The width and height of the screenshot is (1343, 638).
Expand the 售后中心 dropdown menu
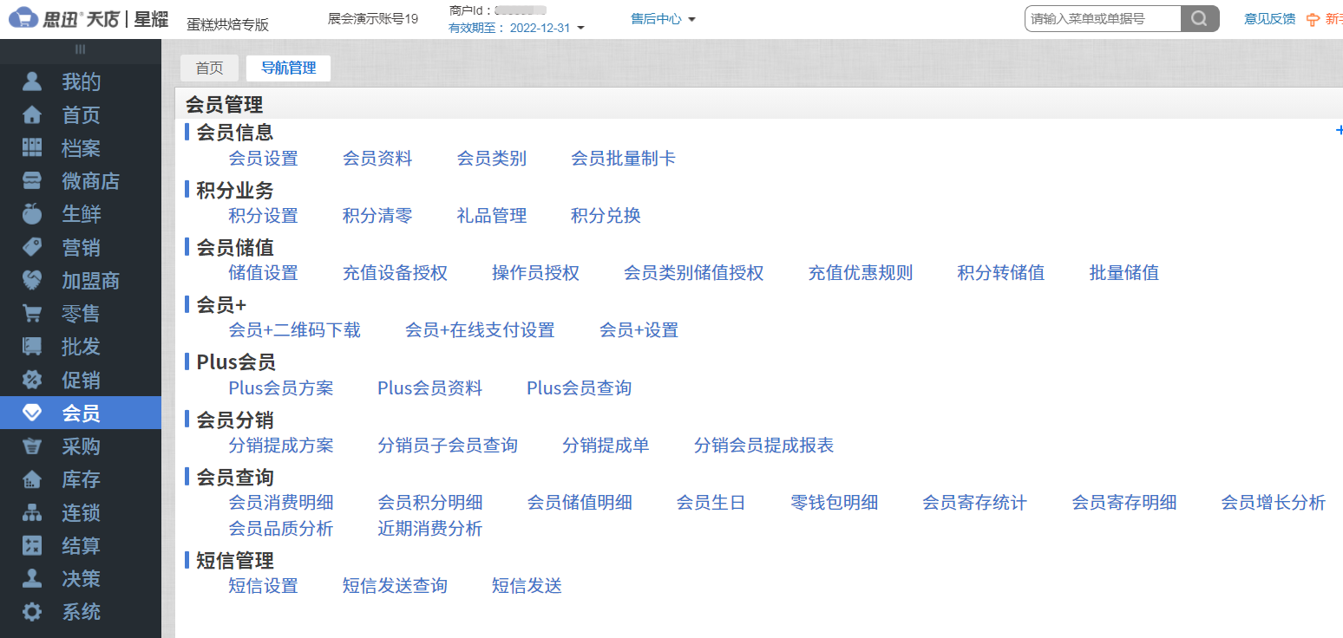[x=663, y=17]
